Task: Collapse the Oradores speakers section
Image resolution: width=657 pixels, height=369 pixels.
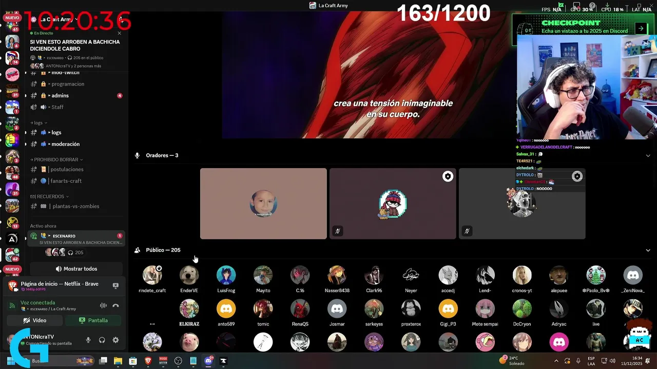Action: click(648, 155)
